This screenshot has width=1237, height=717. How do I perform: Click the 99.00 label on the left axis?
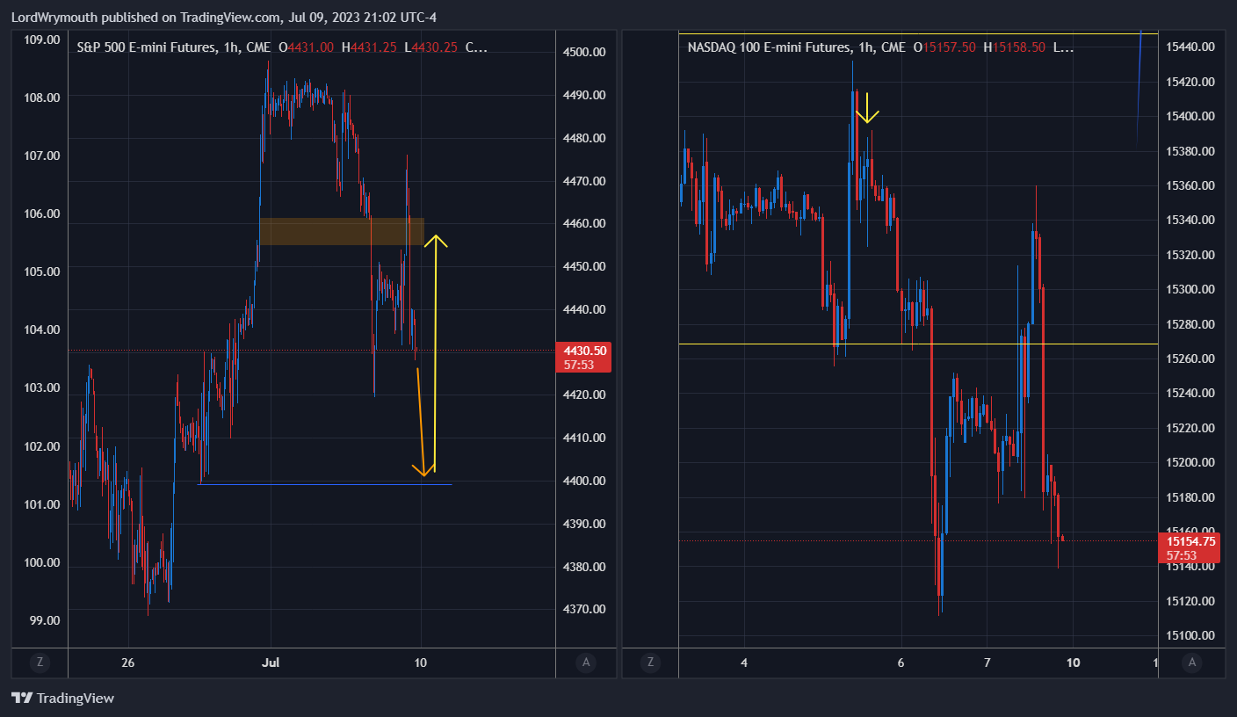pyautogui.click(x=45, y=620)
